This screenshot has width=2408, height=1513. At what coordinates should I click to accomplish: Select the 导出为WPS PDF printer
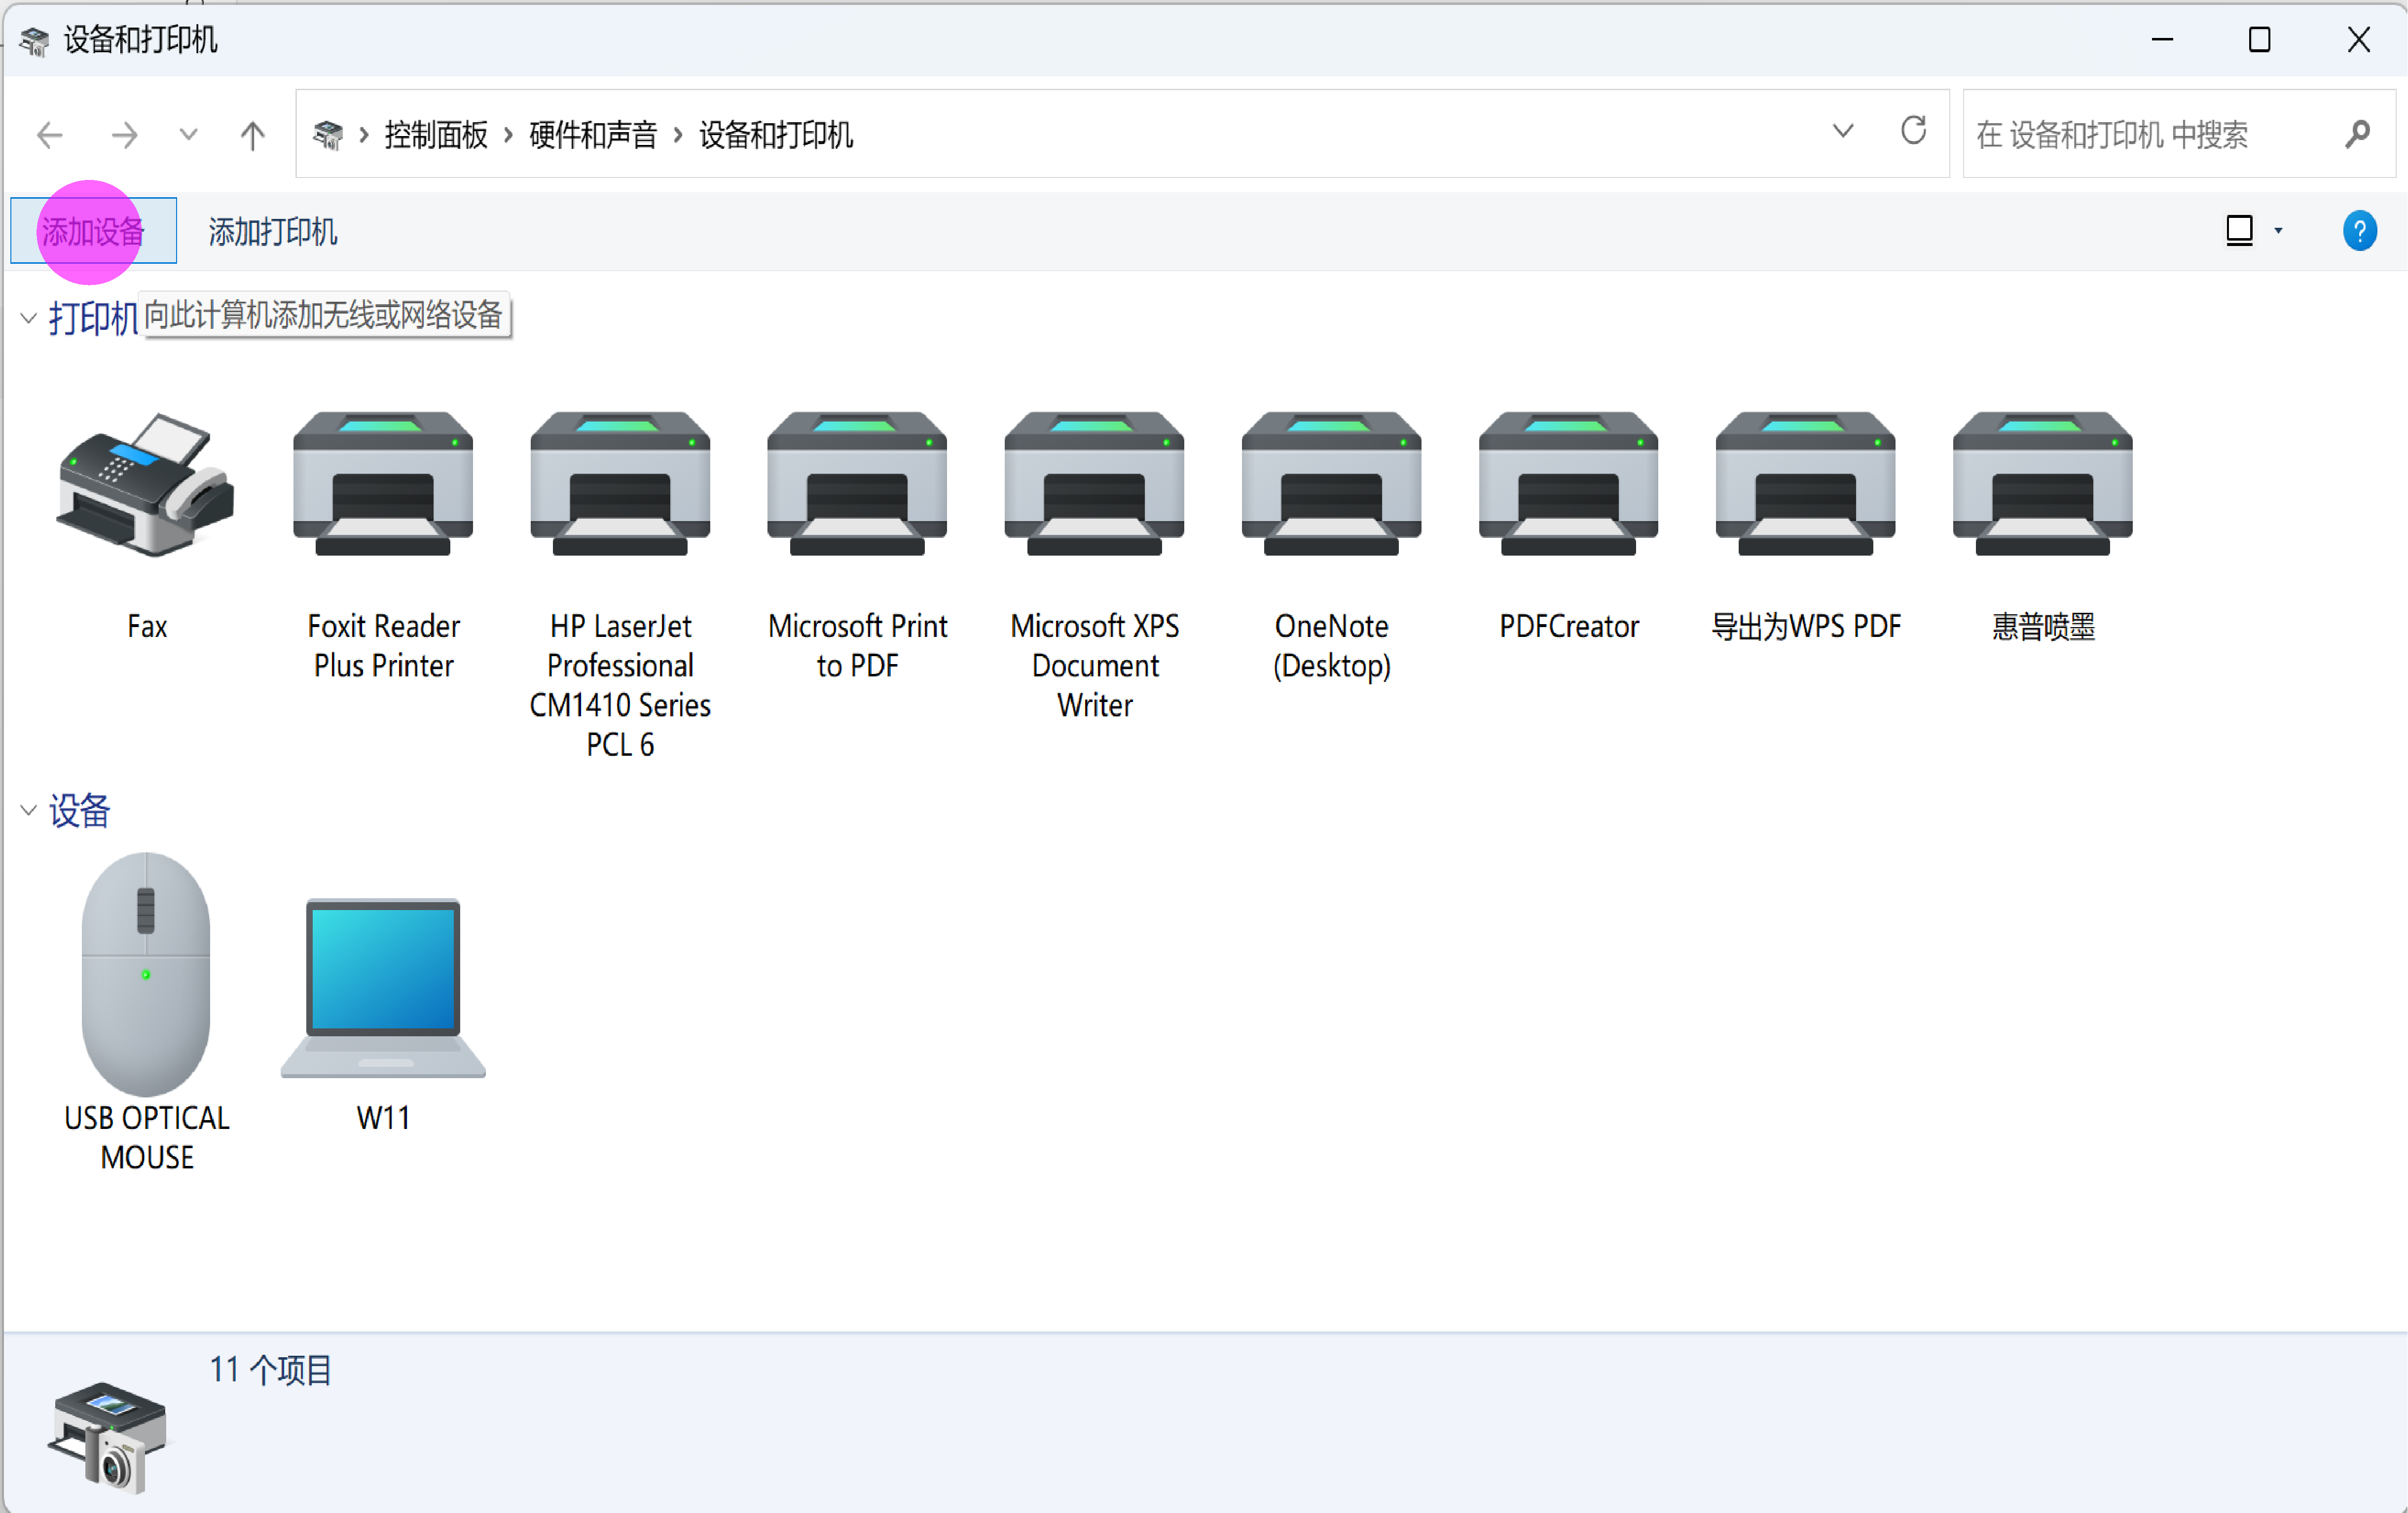pyautogui.click(x=1805, y=485)
